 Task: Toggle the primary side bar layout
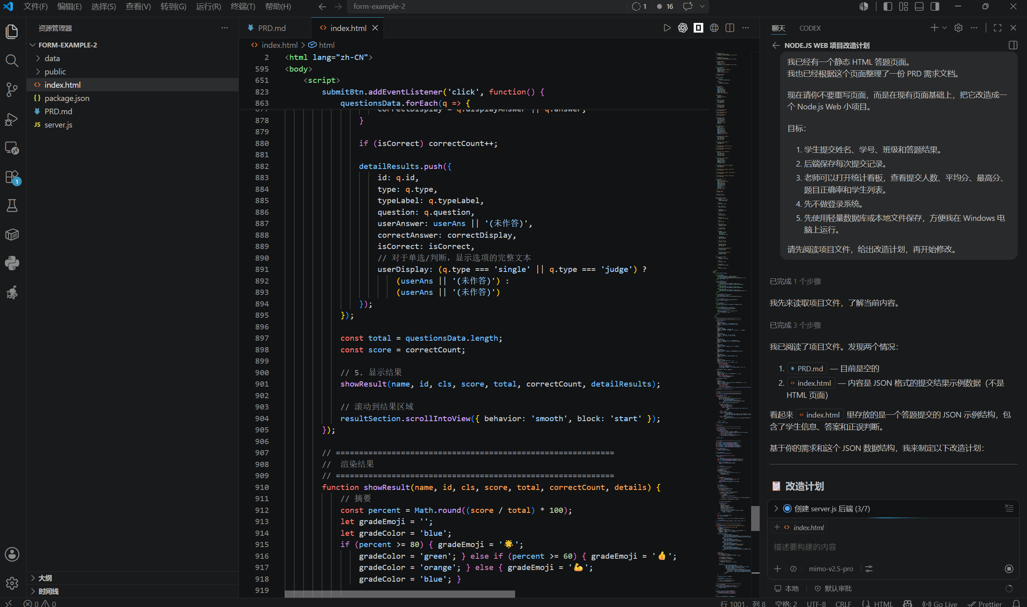[887, 6]
